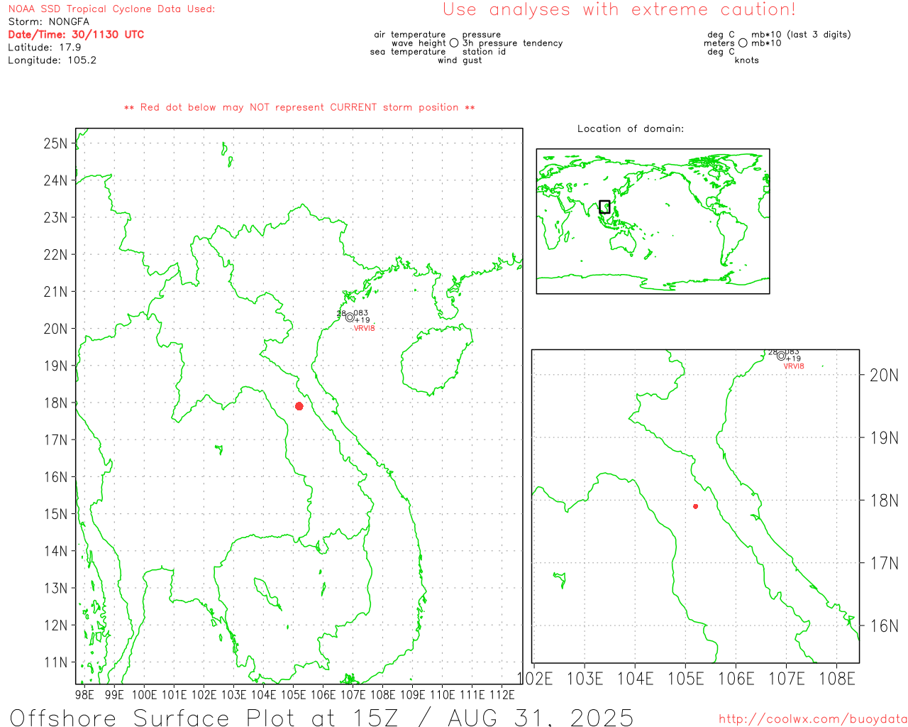908x727 pixels.
Task: Click the 'Longitude: 105.2' text
Action: click(x=52, y=60)
